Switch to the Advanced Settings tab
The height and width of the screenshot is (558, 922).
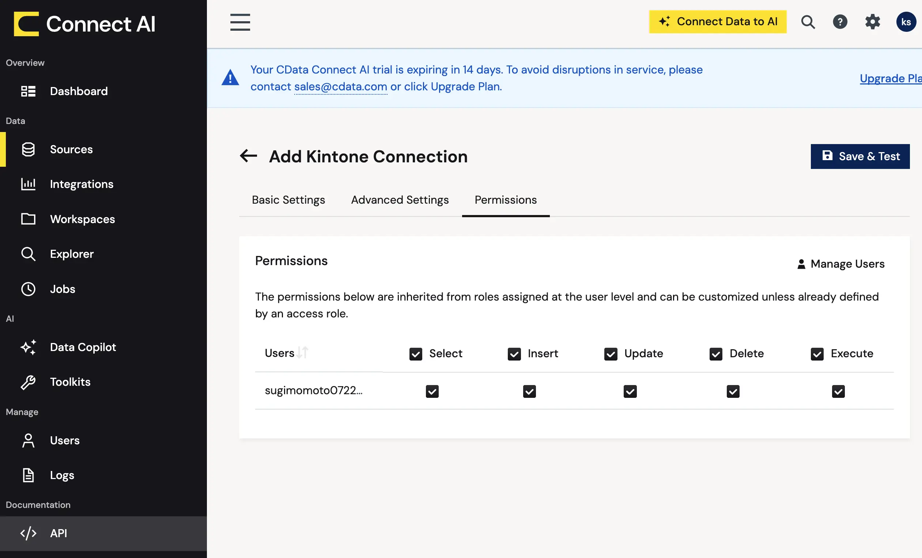coord(400,200)
